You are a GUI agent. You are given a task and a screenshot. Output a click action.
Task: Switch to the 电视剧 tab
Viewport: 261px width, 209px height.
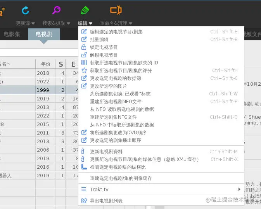pyautogui.click(x=44, y=34)
